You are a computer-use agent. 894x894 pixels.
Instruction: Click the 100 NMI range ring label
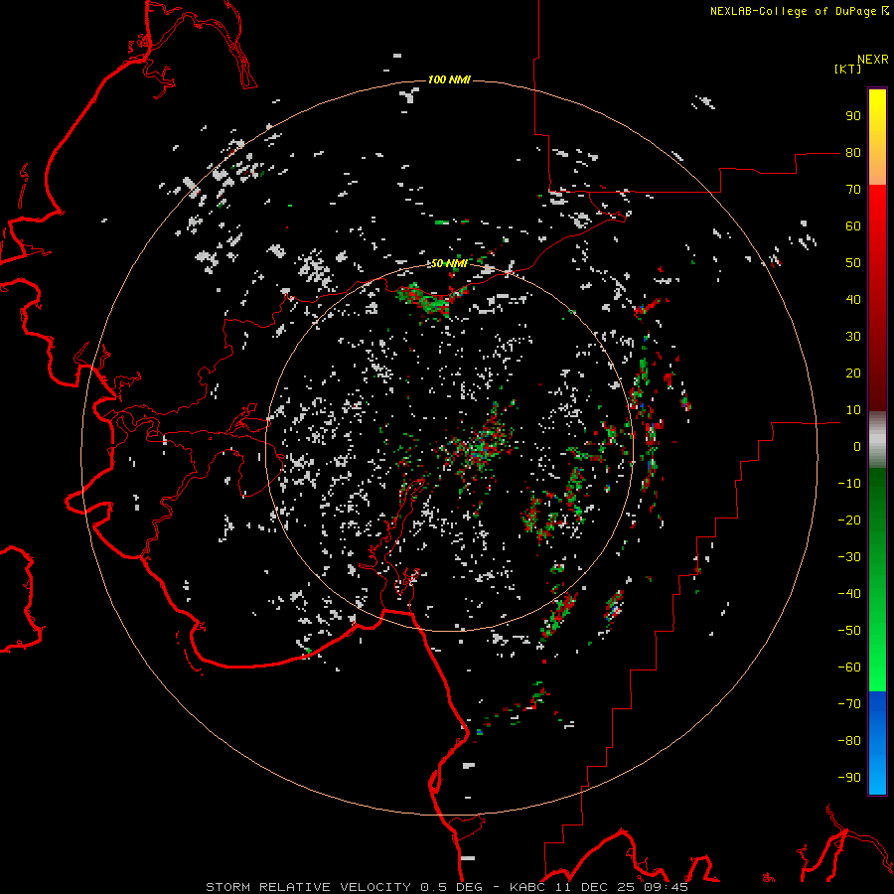coord(449,79)
